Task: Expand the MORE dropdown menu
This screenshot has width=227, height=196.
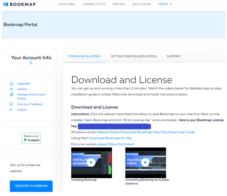Action: click(x=165, y=4)
